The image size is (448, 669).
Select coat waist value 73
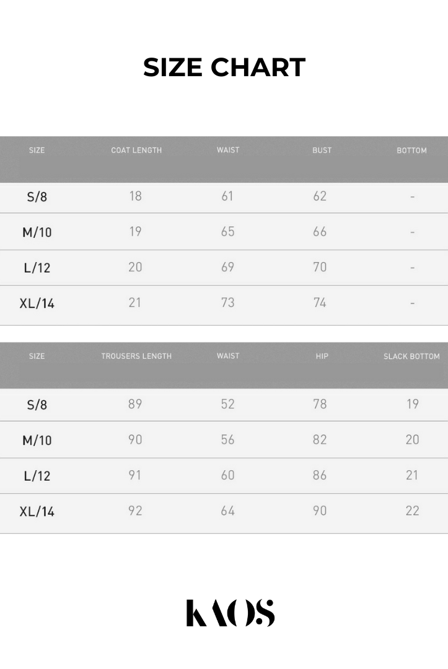pyautogui.click(x=227, y=303)
